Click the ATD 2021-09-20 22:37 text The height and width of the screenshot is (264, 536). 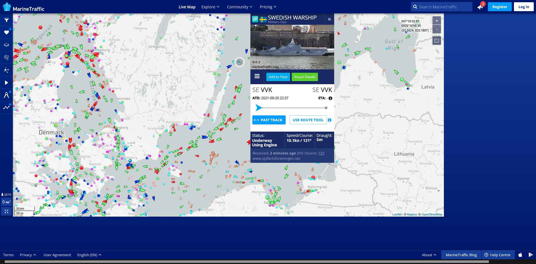point(270,98)
